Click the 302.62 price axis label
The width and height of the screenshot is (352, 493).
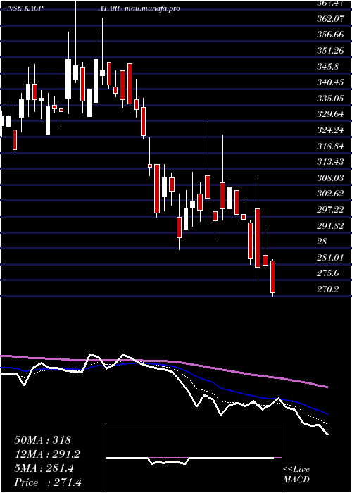[330, 194]
